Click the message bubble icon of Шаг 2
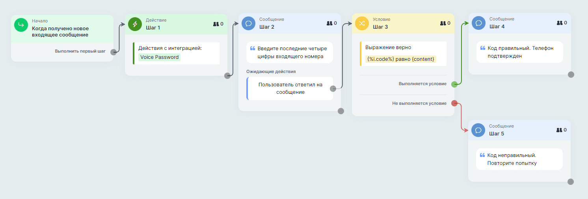This screenshot has width=588, height=199. (x=248, y=23)
